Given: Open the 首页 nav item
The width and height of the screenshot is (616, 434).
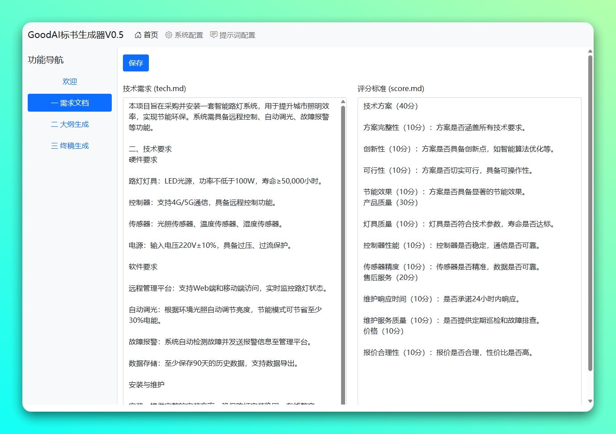Looking at the screenshot, I should click(x=147, y=35).
